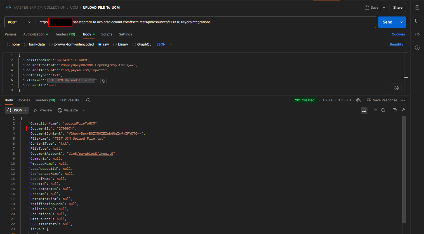The width and height of the screenshot is (424, 234).
Task: Click the Share button
Action: [398, 8]
